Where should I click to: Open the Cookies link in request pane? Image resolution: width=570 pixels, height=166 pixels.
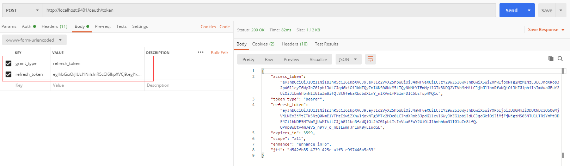pyautogui.click(x=208, y=27)
